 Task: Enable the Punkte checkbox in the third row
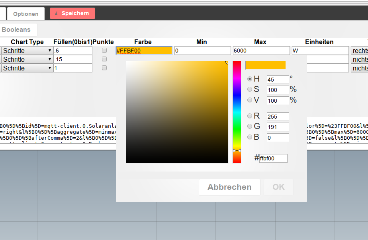pyautogui.click(x=104, y=67)
